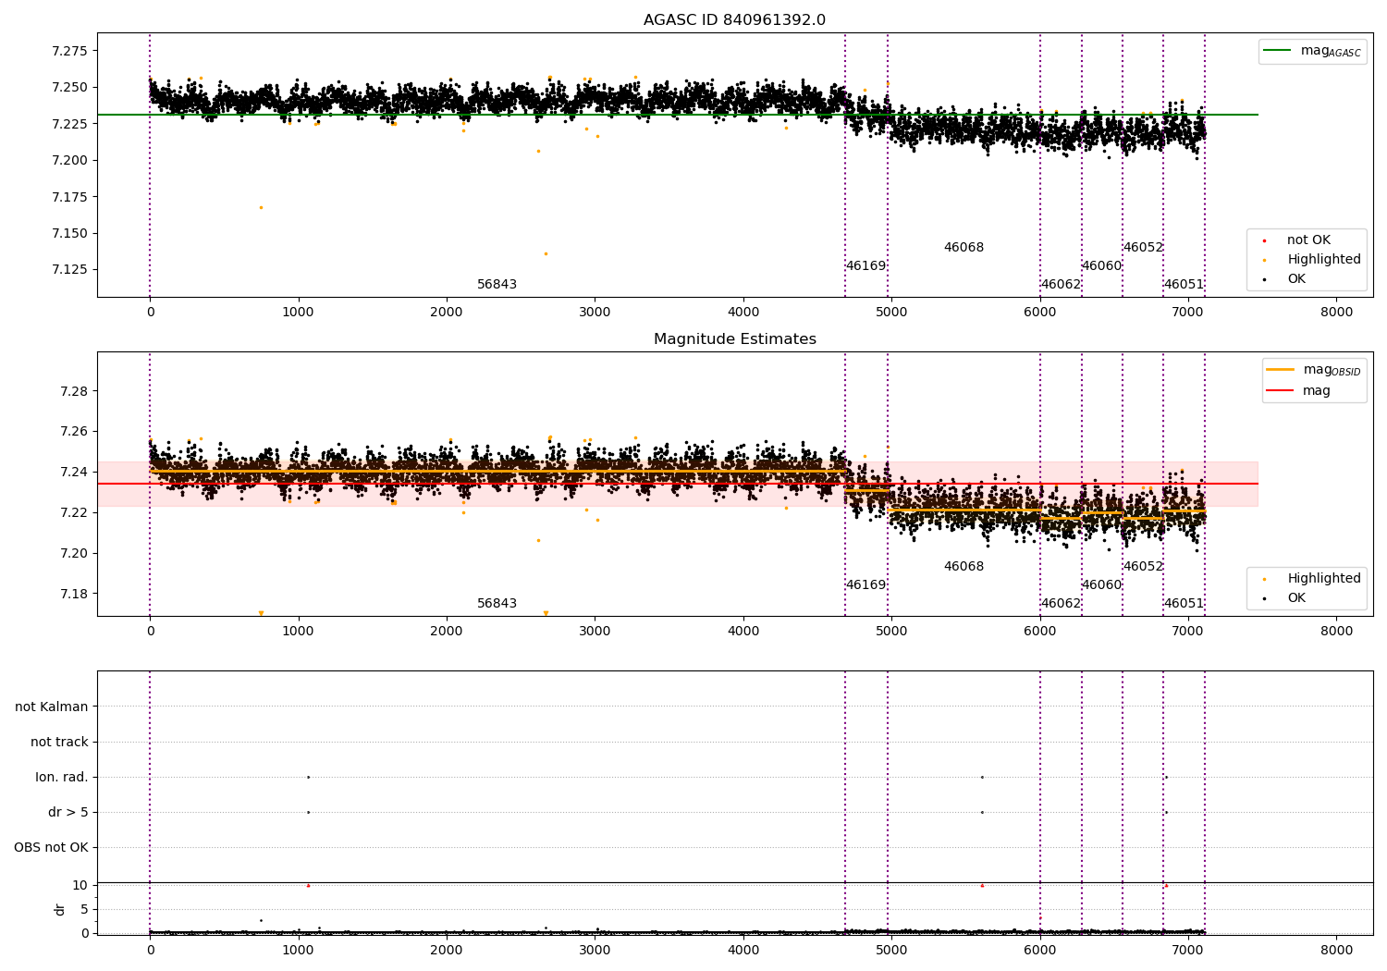1387x971 pixels.
Task: Select the 'not OK' legend entry
Action: (1308, 240)
